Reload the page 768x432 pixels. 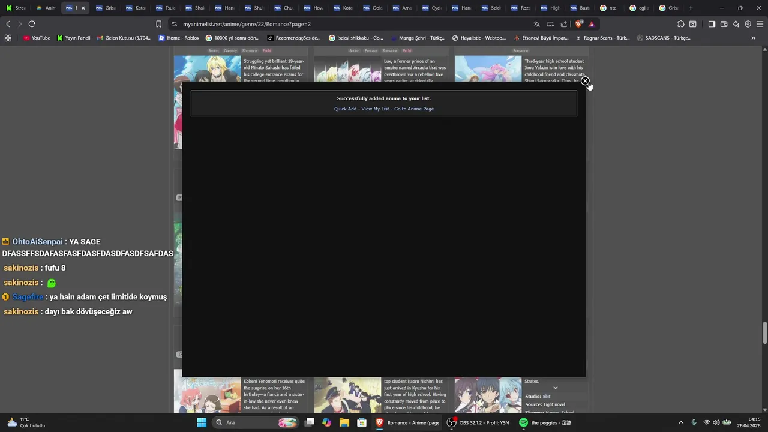click(32, 24)
